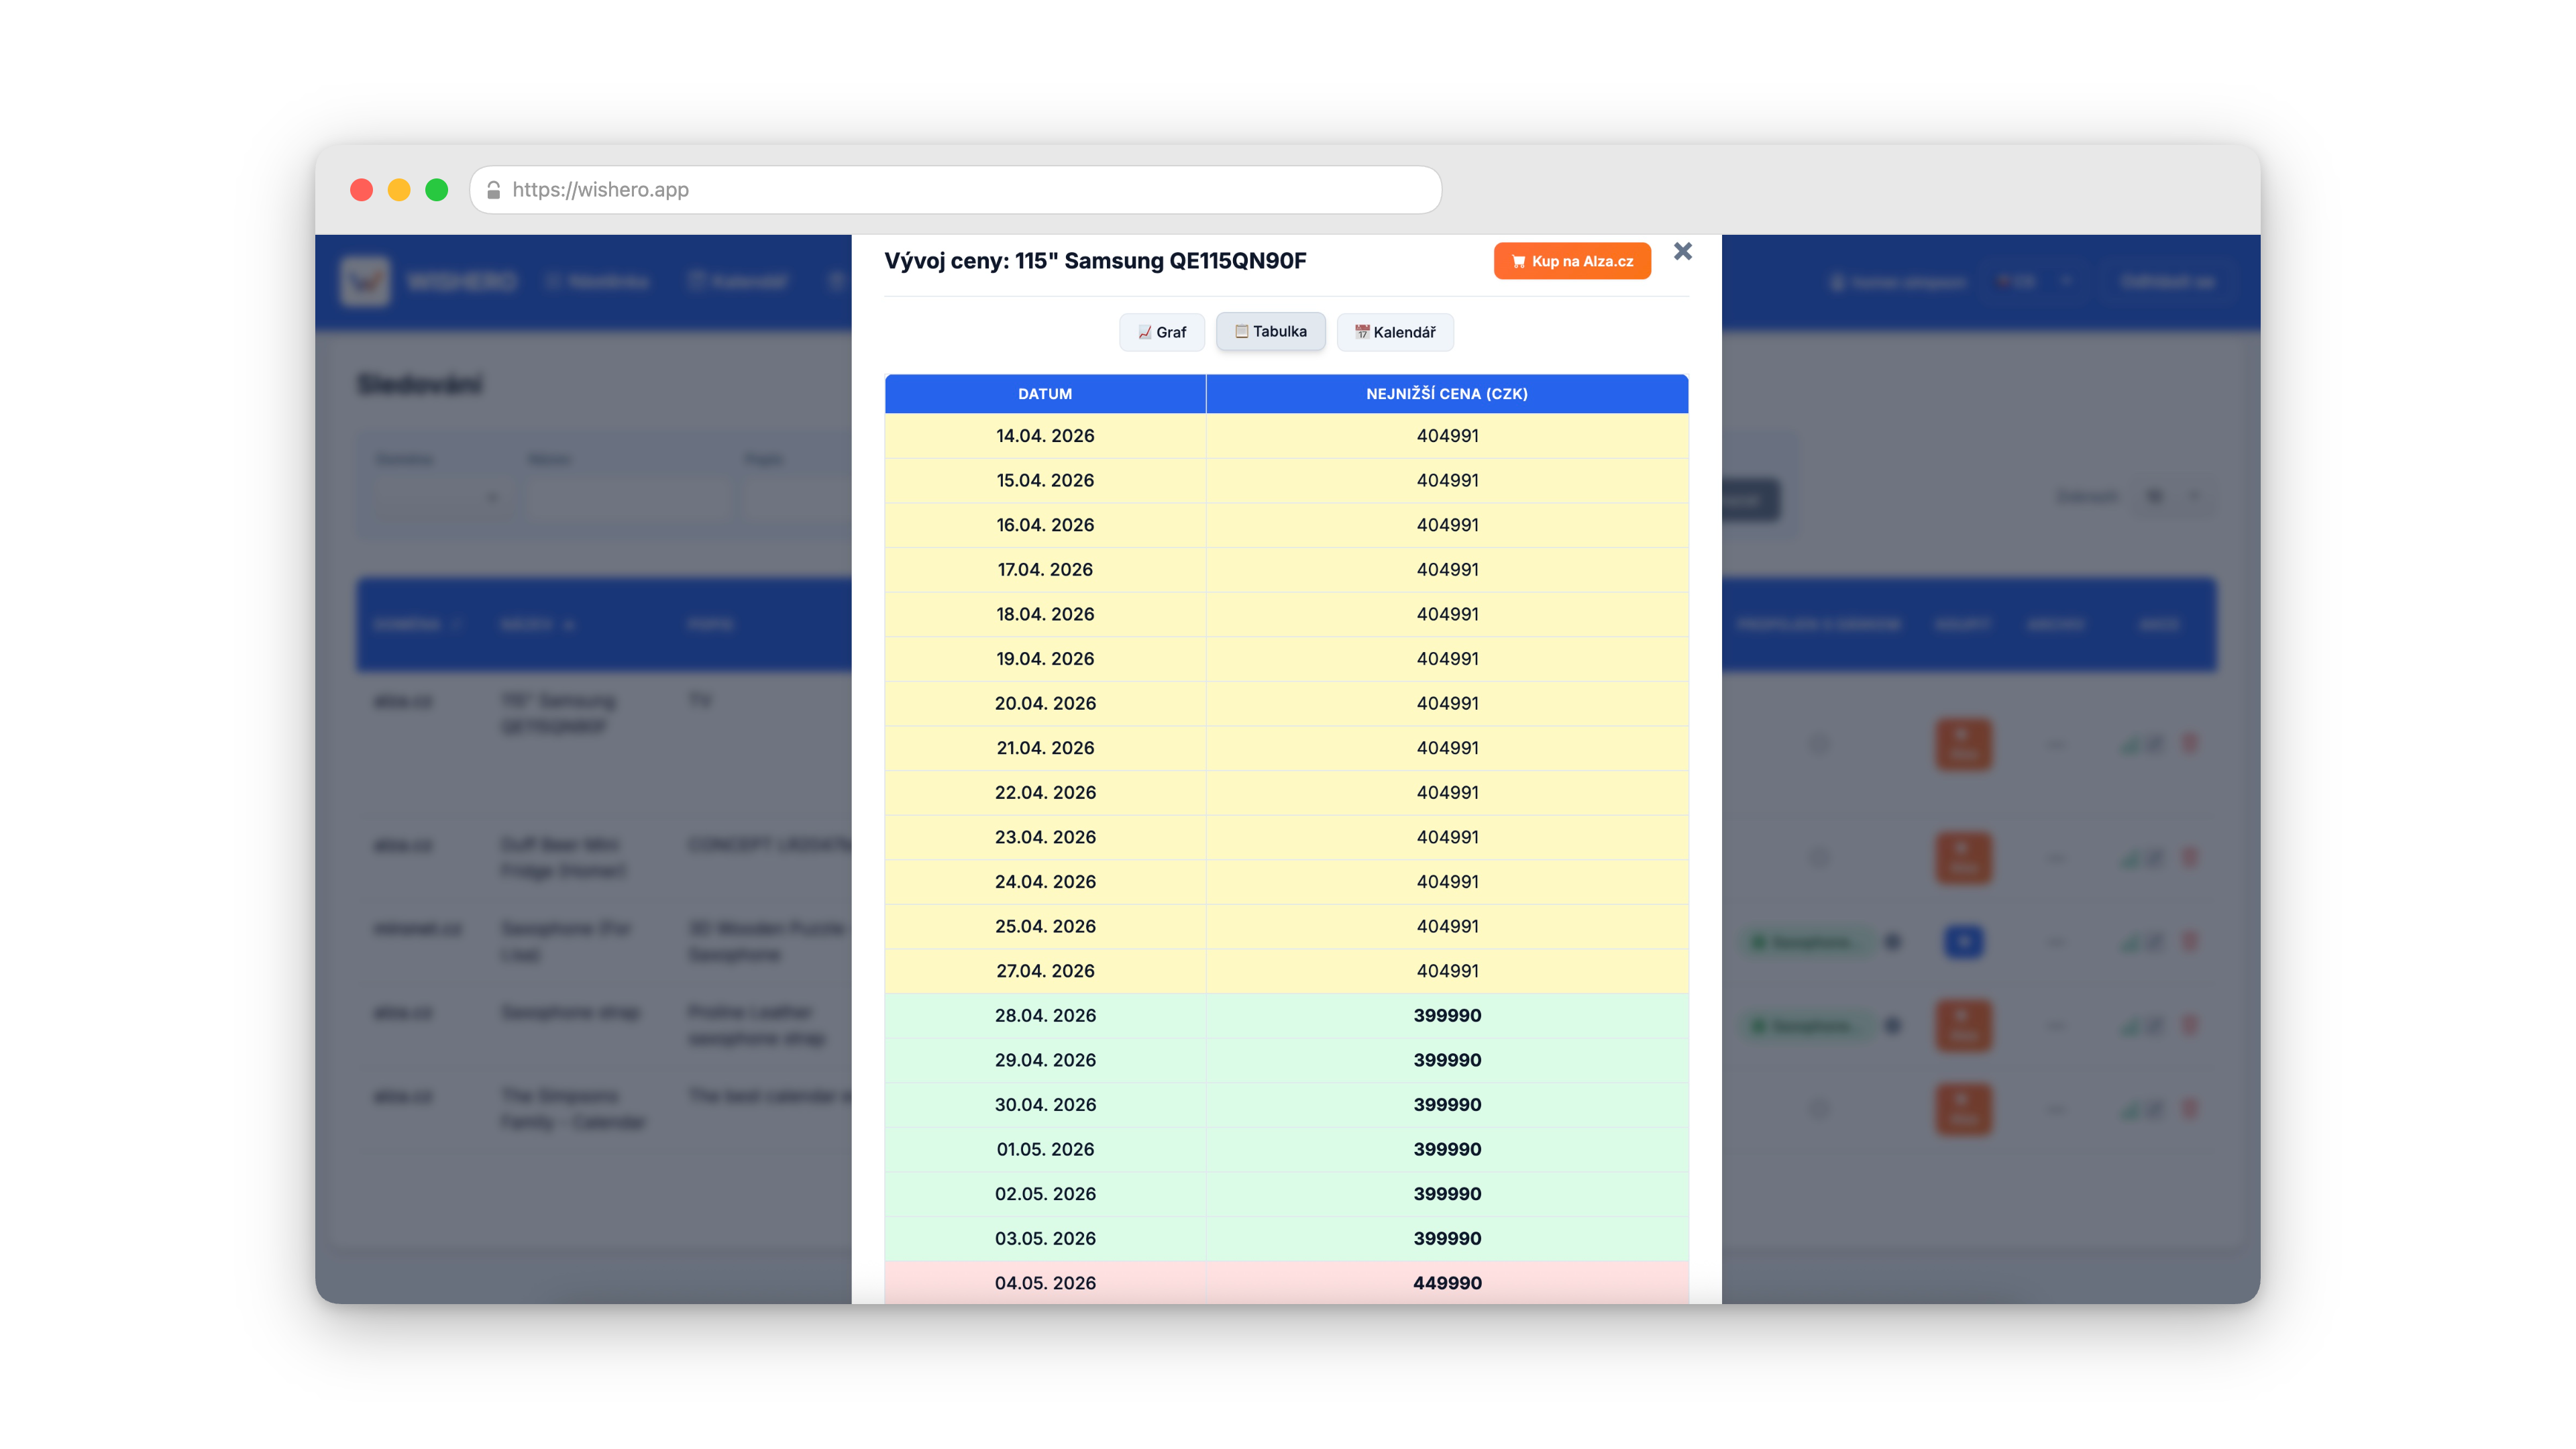Click the lock icon in the address bar
The height and width of the screenshot is (1449, 2576).
coord(493,190)
